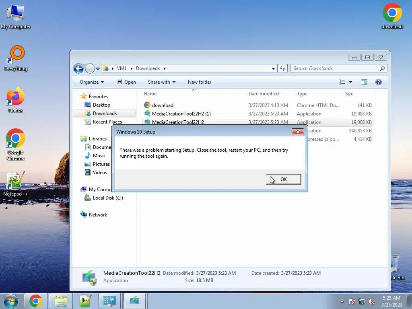412x309 pixels.
Task: Open Notepad++ from the taskbar
Action: [x=85, y=301]
